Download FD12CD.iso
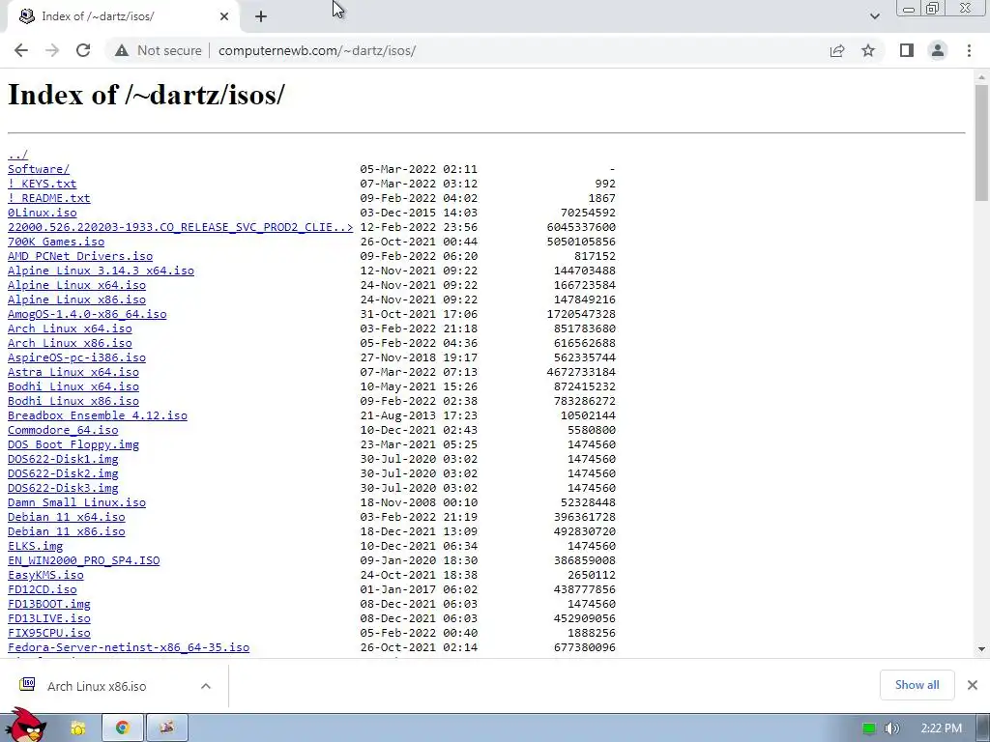This screenshot has height=742, width=990. click(x=42, y=590)
